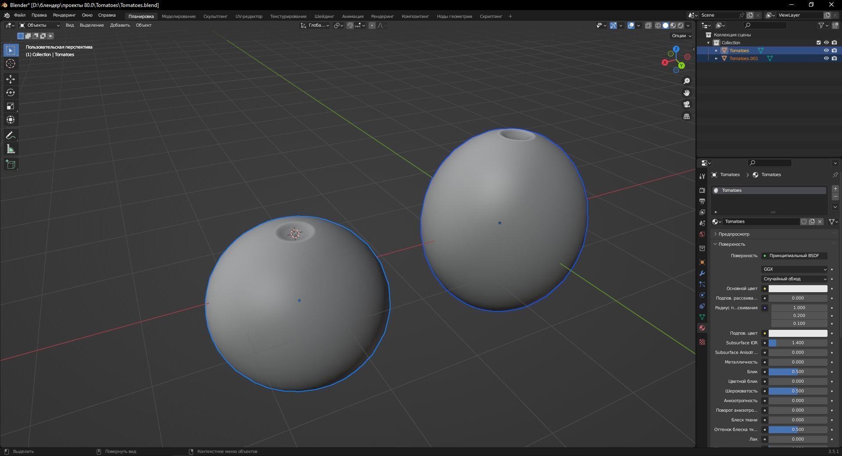Open the 'Добавить' viewport menu
The image size is (842, 456).
point(120,25)
